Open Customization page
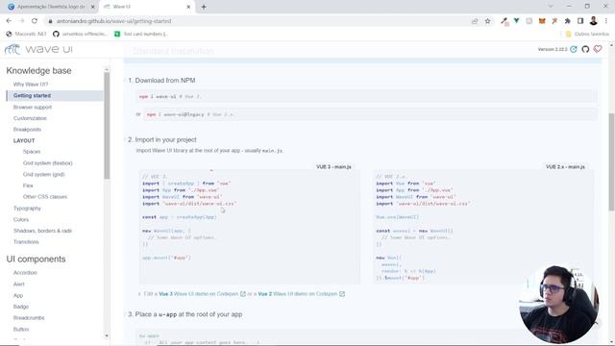This screenshot has height=346, width=615. pos(30,118)
